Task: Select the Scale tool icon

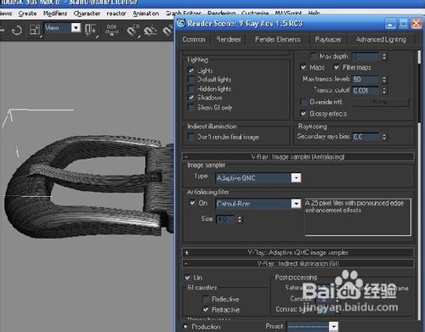Action: click(x=35, y=30)
